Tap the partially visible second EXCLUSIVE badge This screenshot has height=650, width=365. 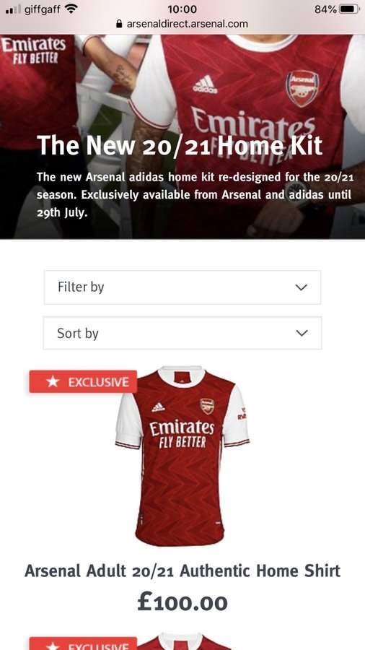pyautogui.click(x=83, y=643)
